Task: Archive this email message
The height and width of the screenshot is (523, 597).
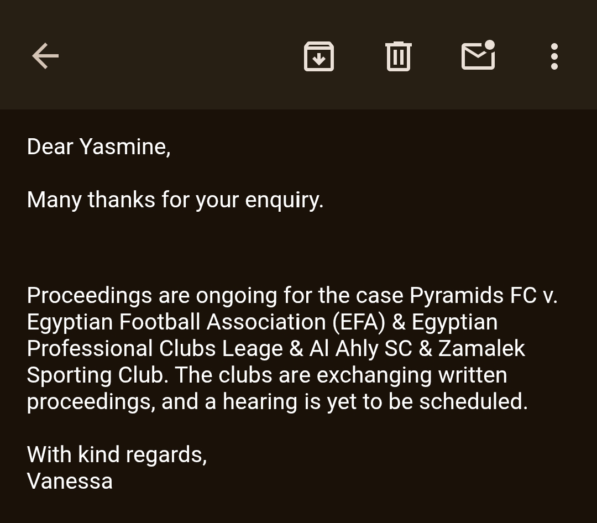Action: tap(319, 56)
